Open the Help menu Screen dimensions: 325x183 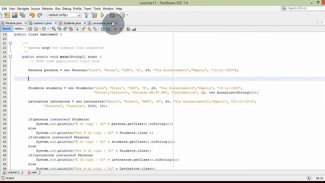[x=119, y=9]
